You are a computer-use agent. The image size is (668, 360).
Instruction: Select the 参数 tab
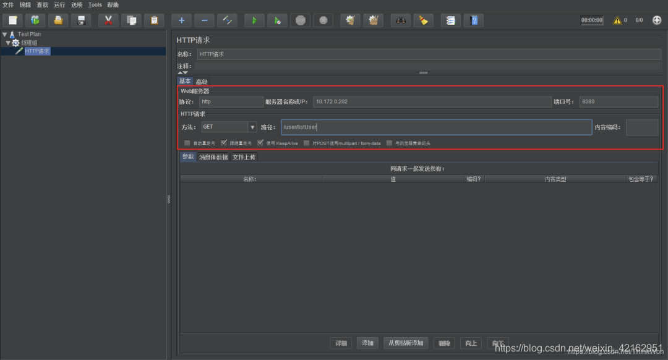click(x=188, y=156)
